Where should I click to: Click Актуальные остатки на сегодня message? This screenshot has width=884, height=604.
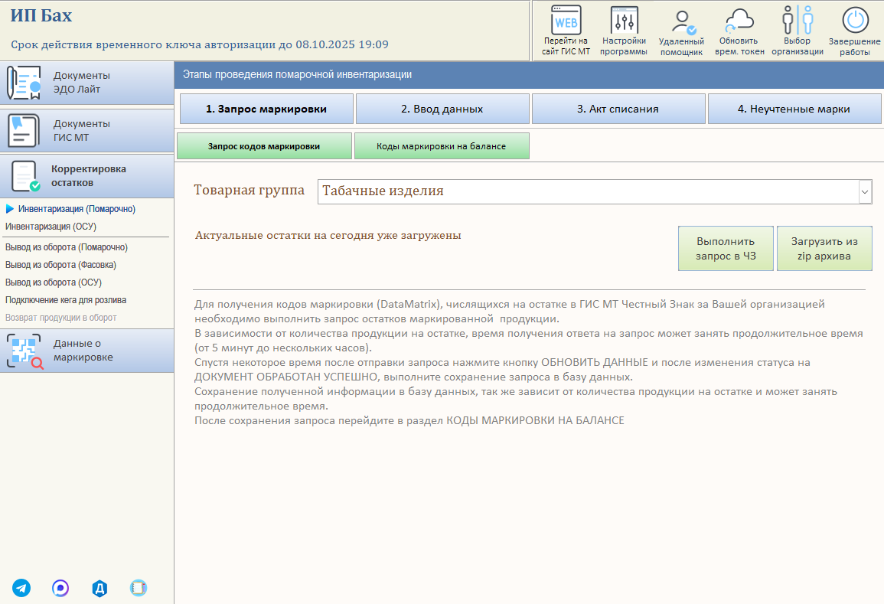click(x=328, y=235)
